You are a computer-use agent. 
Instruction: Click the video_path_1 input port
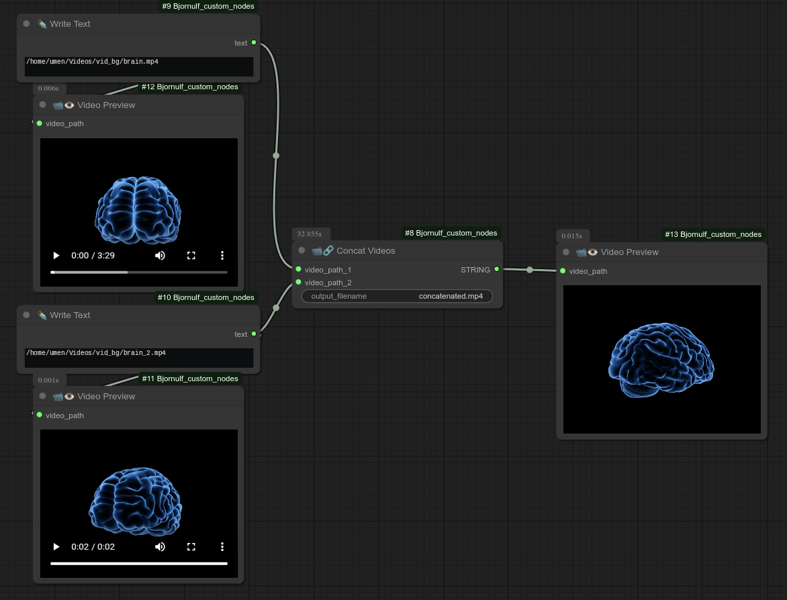(298, 269)
